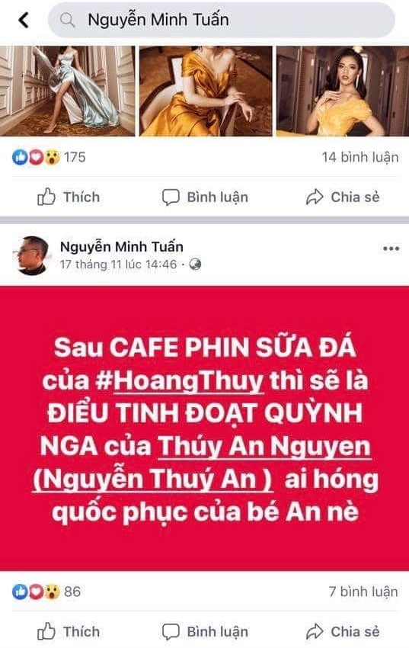Image resolution: width=409 pixels, height=648 pixels.
Task: Open the silver gown photo thumbnail
Action: point(67,91)
